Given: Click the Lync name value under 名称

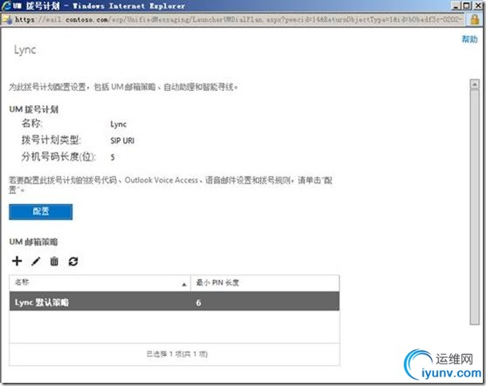Looking at the screenshot, I should [x=118, y=124].
